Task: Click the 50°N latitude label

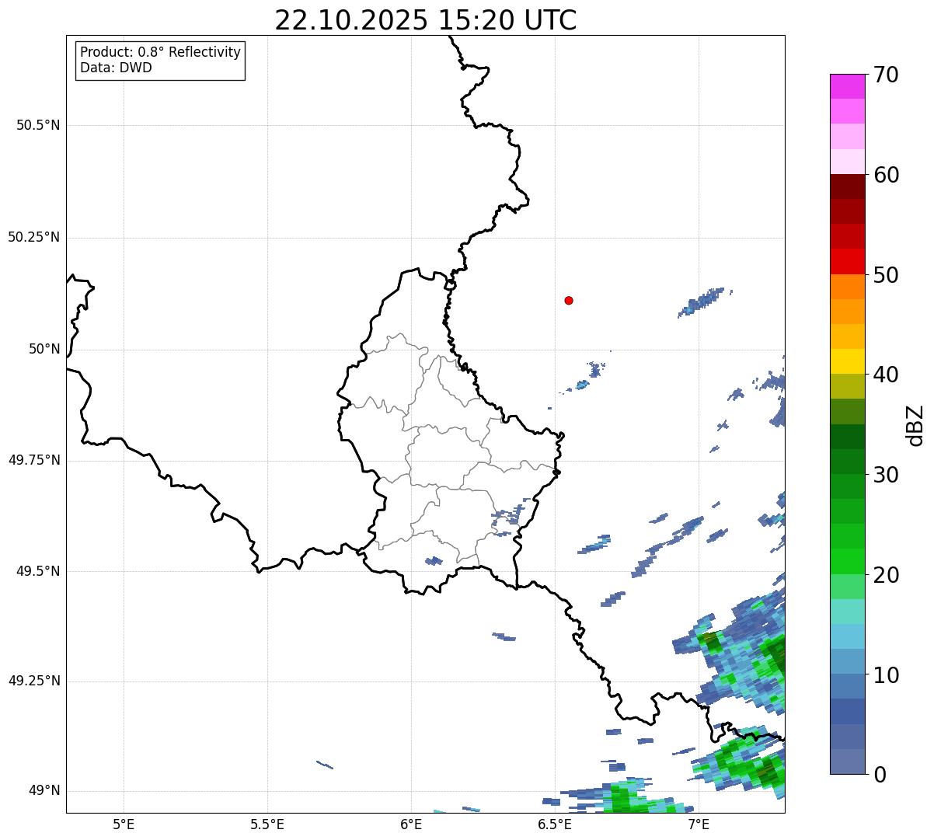Action: tap(44, 349)
